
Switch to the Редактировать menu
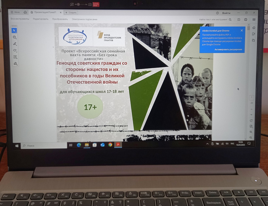(x=41, y=19)
